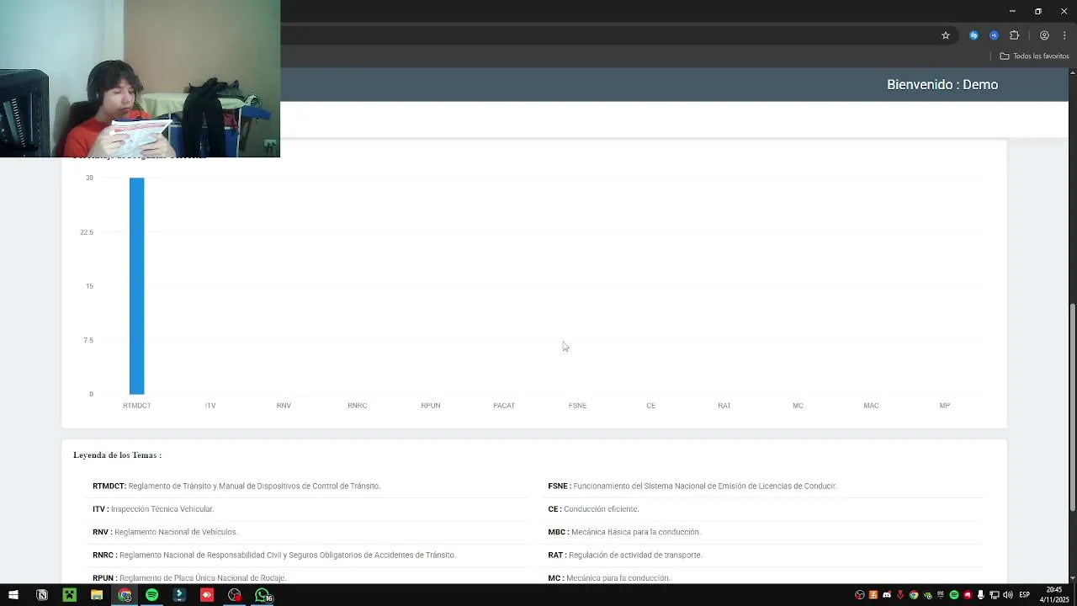The height and width of the screenshot is (606, 1077).
Task: Open the blue media extension icon
Action: coord(994,35)
